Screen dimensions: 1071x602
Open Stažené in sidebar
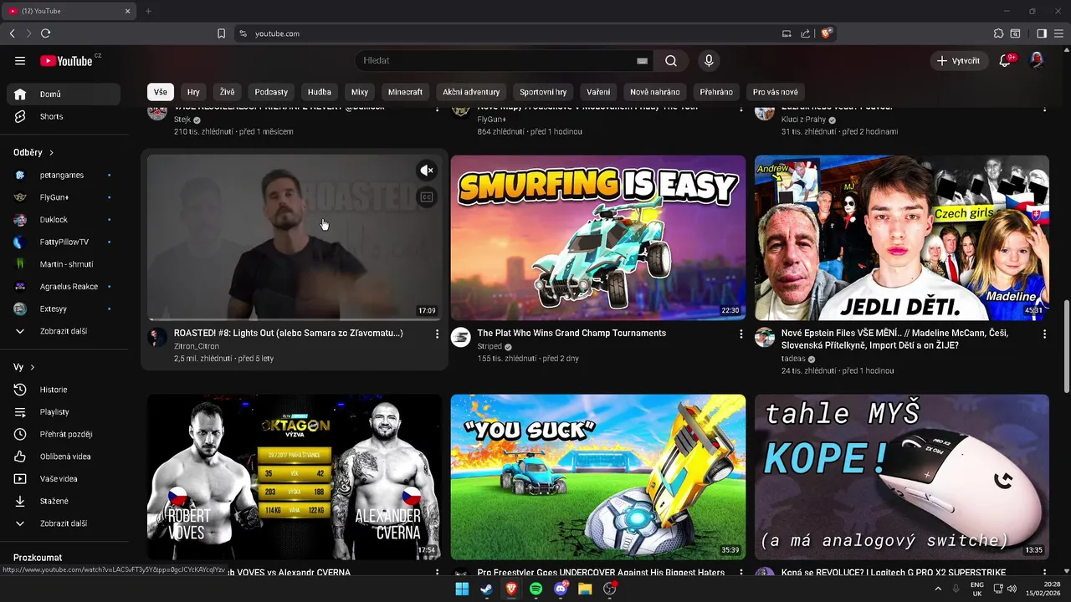[64, 501]
